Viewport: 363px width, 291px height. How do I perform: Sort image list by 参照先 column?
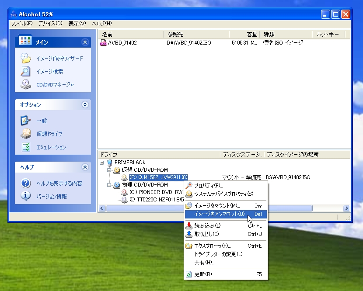pos(196,35)
